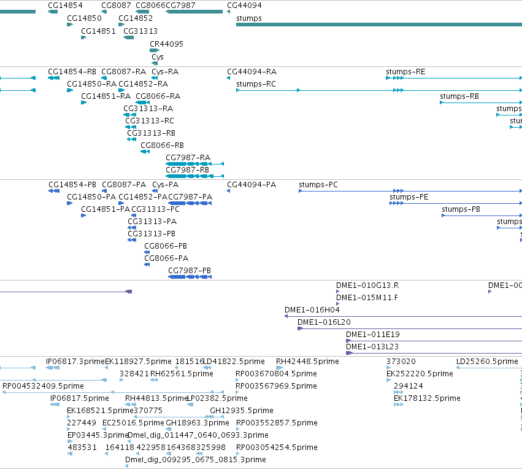Click the CG8087 gene label
The height and width of the screenshot is (469, 522).
tap(116, 6)
